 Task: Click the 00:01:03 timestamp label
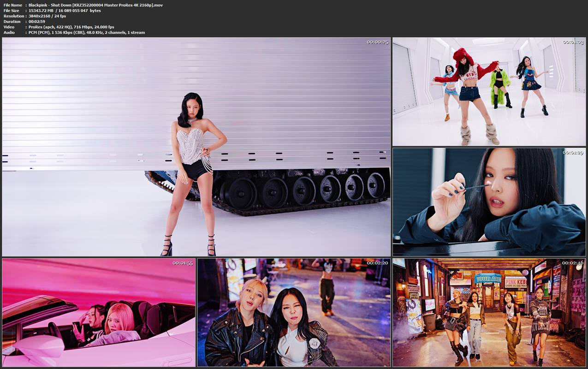point(573,42)
